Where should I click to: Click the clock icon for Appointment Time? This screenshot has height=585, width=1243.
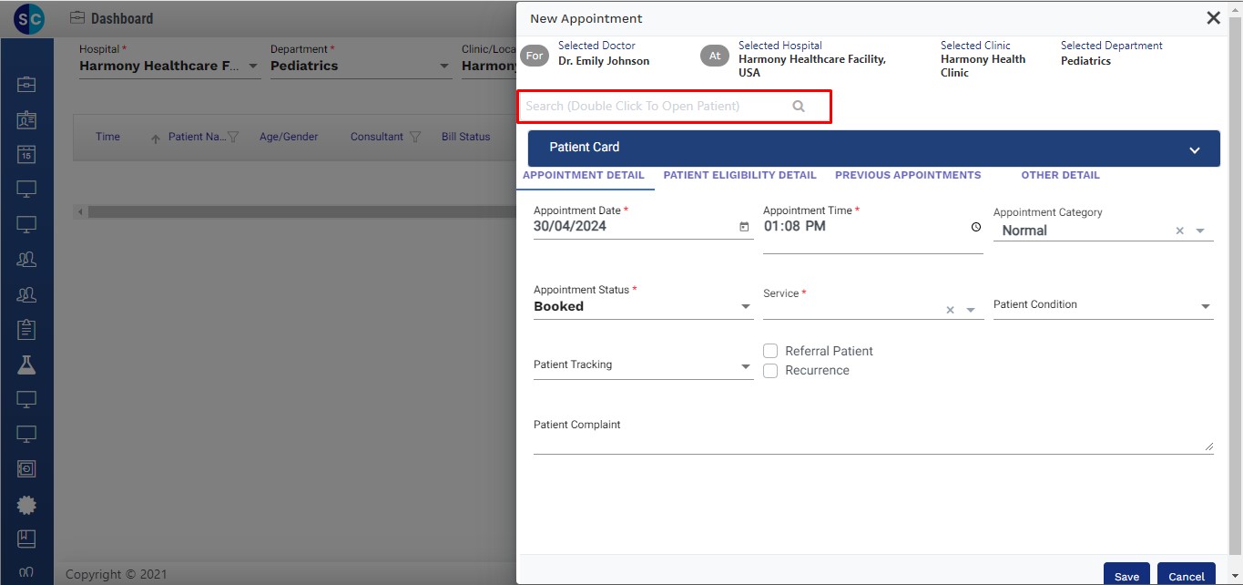975,227
